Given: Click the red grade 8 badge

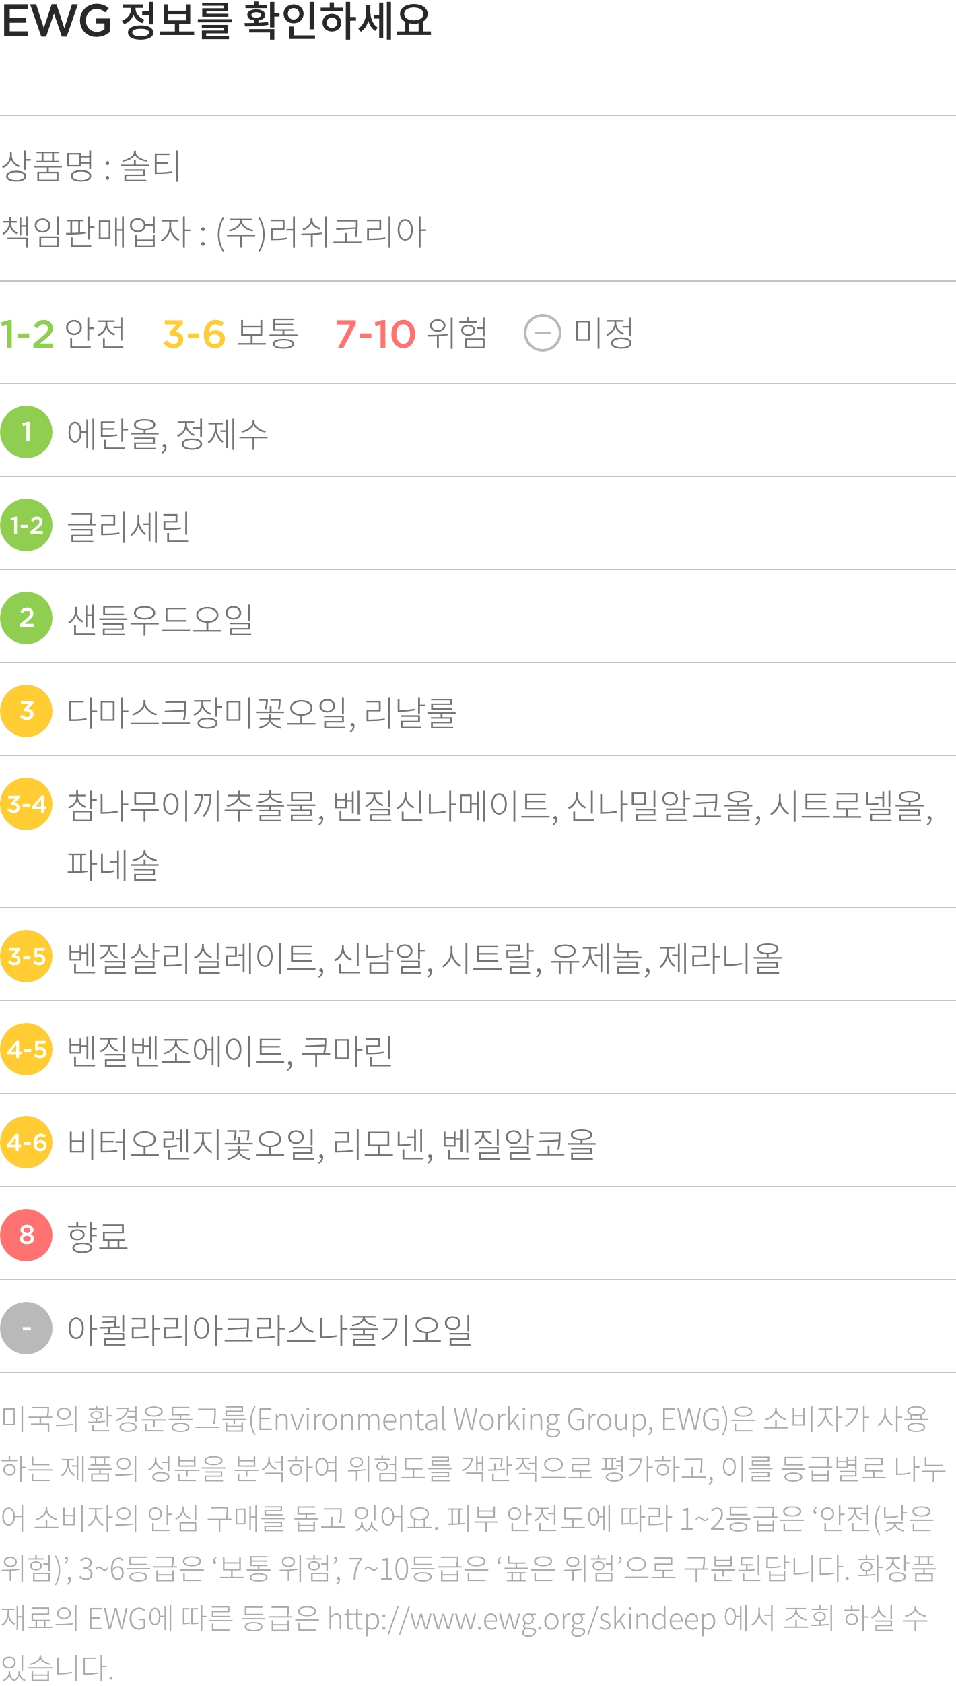Looking at the screenshot, I should pos(26,1235).
